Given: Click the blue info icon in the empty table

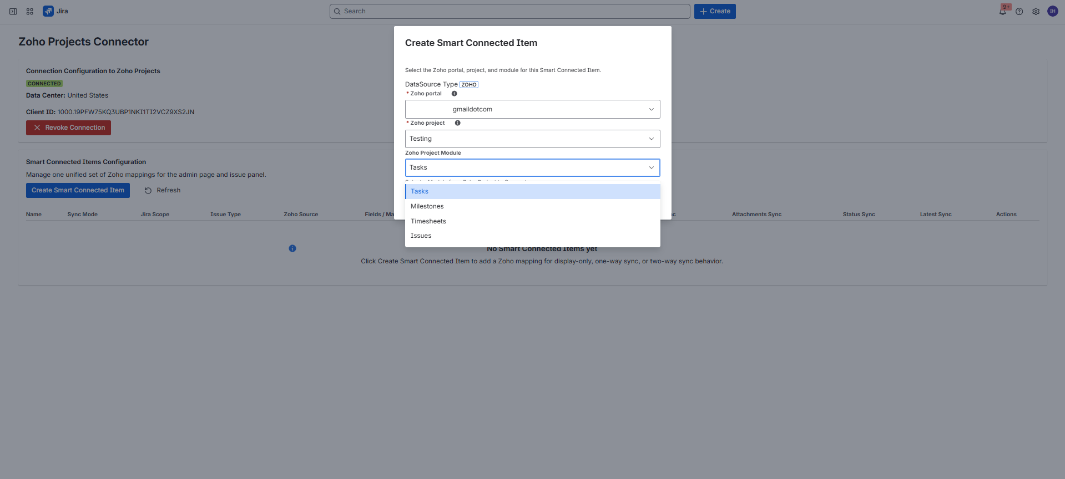Looking at the screenshot, I should pyautogui.click(x=292, y=248).
